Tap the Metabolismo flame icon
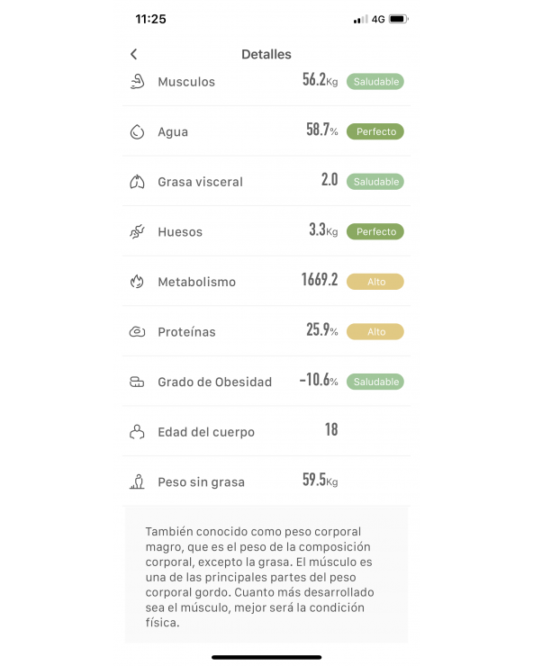The image size is (533, 666). pyautogui.click(x=137, y=282)
